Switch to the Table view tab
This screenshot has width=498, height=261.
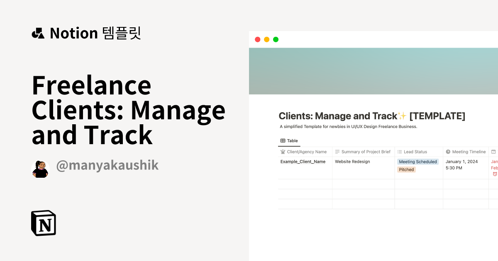point(289,140)
